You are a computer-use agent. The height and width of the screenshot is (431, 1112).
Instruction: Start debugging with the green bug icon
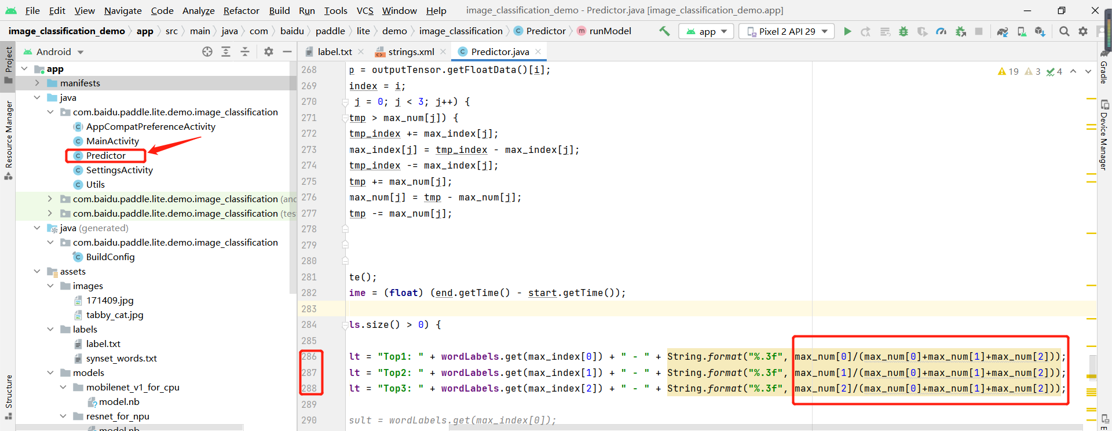tap(904, 31)
